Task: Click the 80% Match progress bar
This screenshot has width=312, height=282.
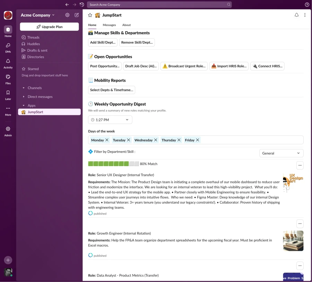Action: [x=111, y=164]
